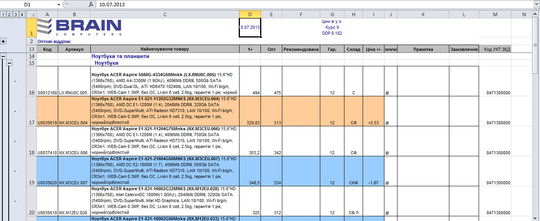Select outline level 1 button

[4, 15]
